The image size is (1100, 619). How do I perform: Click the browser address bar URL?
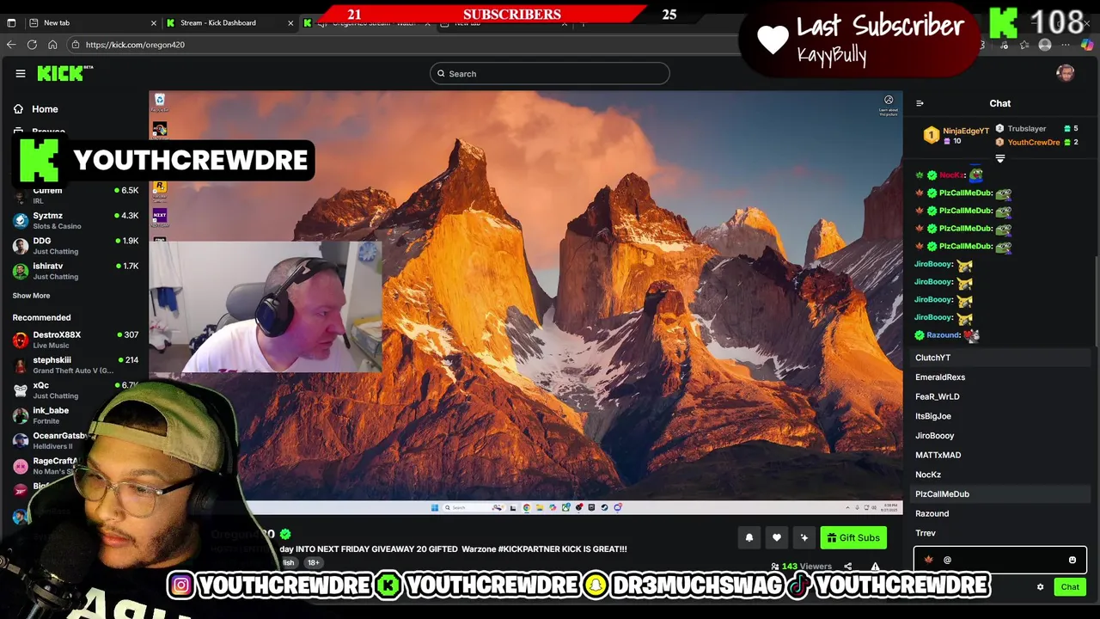click(135, 45)
